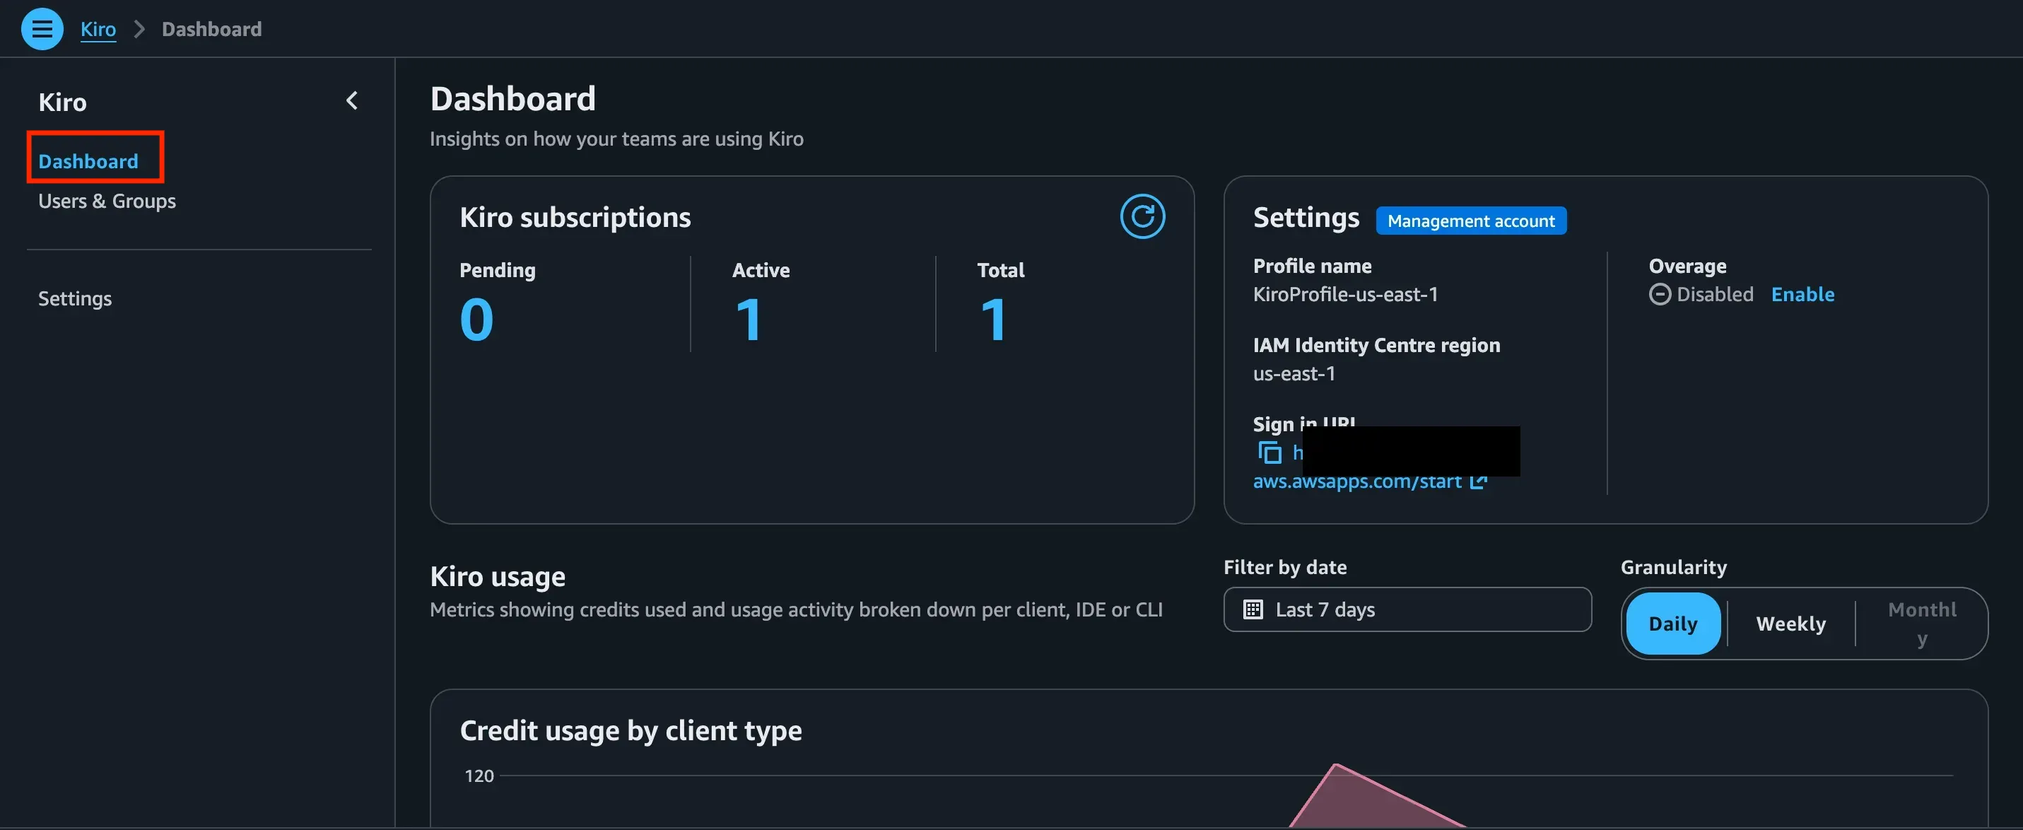The image size is (2023, 830).
Task: Select Monthly granularity
Action: point(1921,624)
